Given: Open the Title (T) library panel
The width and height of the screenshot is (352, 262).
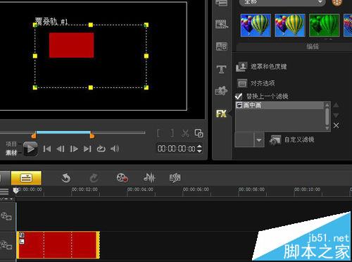Looking at the screenshot, I should point(221,70).
